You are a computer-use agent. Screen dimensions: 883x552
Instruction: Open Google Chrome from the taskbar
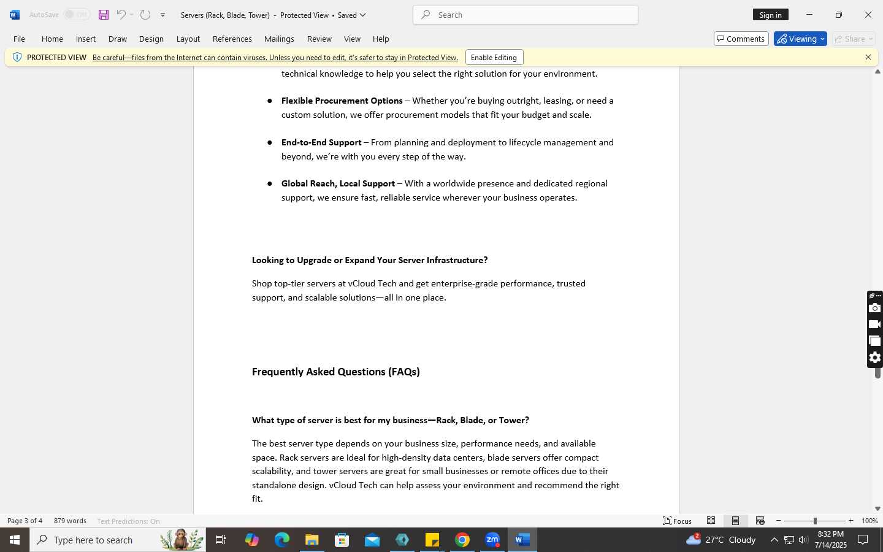click(x=462, y=540)
